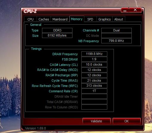Image resolution: width=152 pixels, height=133 pixels.
Task: Click the empty DC Mode field
Action: click(117, 36)
